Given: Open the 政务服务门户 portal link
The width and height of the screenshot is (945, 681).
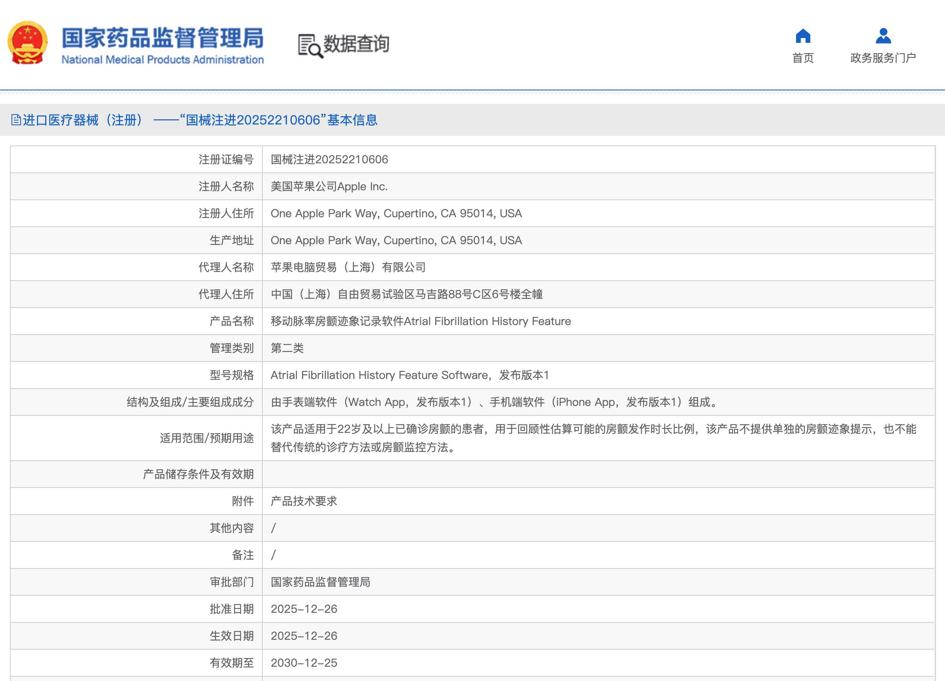Looking at the screenshot, I should 883,58.
